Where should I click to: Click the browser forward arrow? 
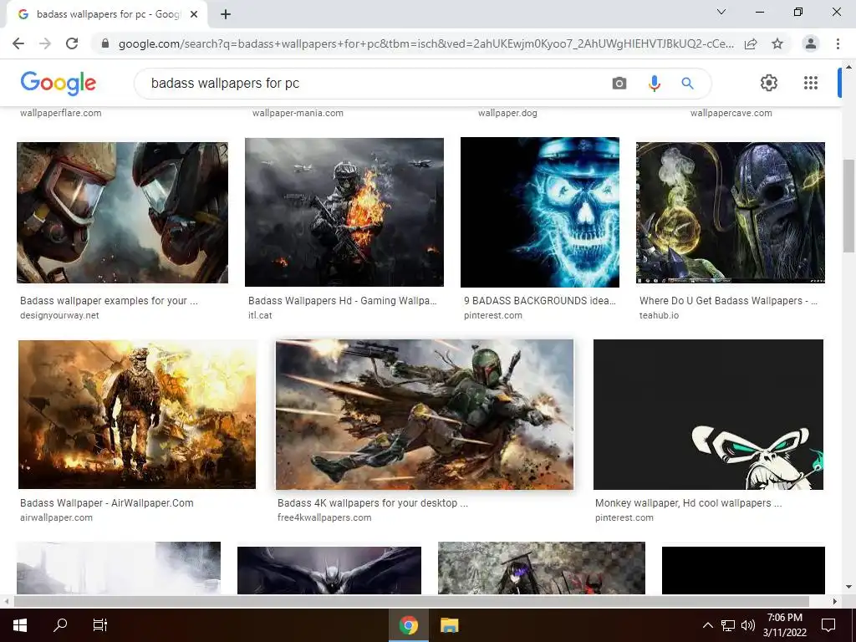click(x=45, y=43)
